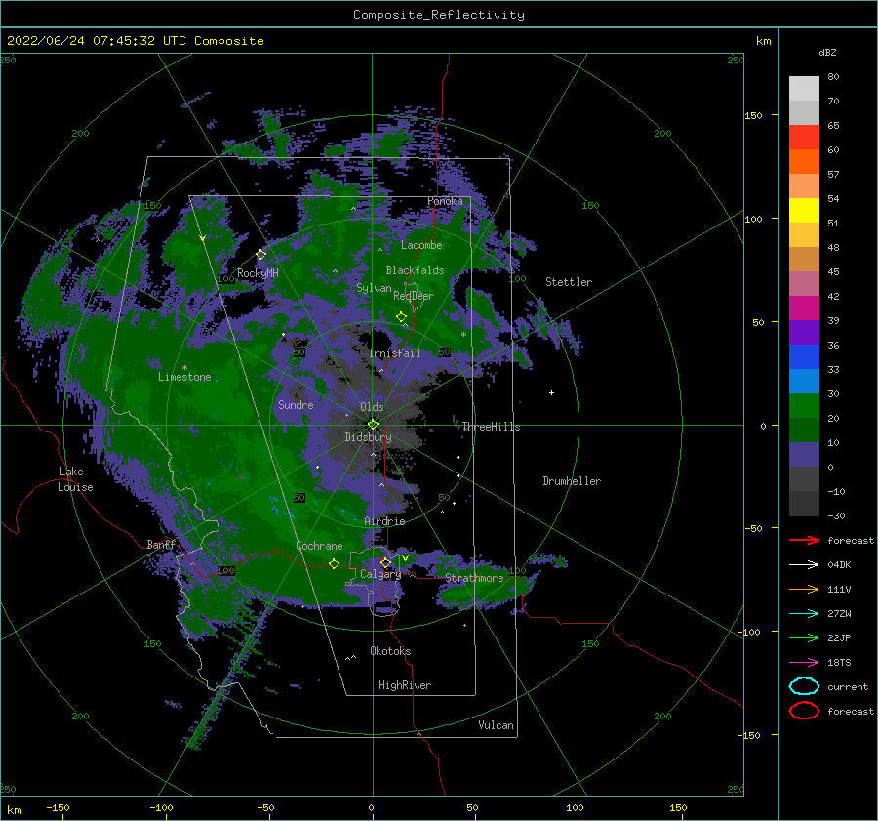878x821 pixels.
Task: Click the Limestone location label
Action: [x=184, y=377]
